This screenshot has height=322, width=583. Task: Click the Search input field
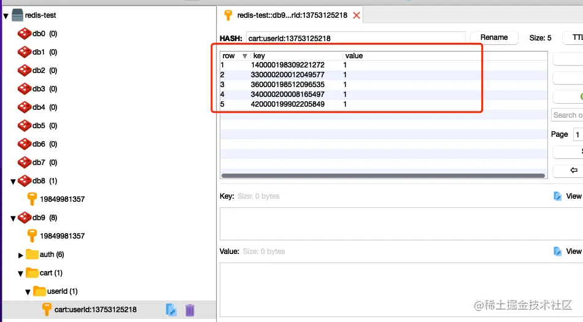coord(567,115)
